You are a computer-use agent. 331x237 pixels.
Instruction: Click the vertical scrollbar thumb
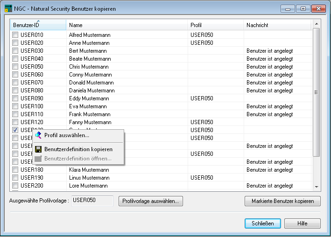tap(316, 92)
